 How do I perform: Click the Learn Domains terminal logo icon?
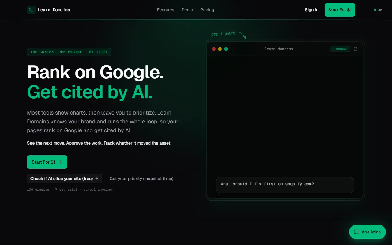pyautogui.click(x=31, y=10)
